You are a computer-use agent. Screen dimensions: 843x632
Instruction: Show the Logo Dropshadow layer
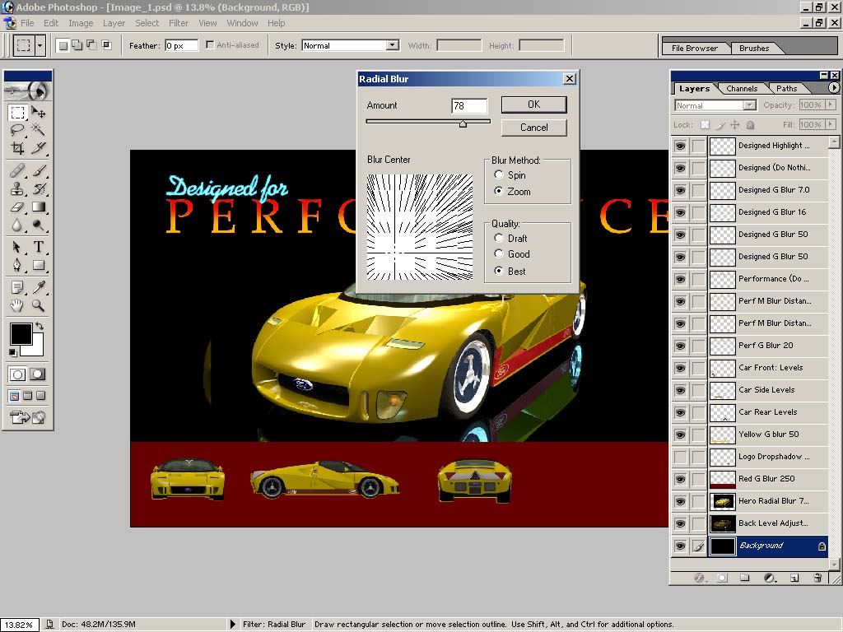680,457
